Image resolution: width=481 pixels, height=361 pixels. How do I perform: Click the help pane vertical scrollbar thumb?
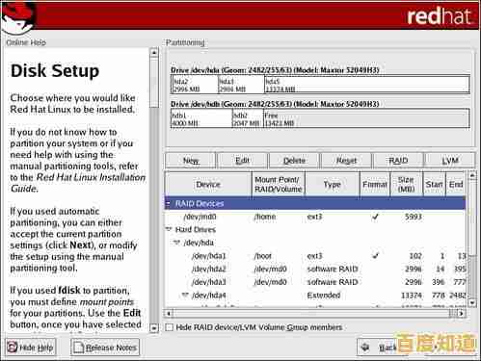(x=154, y=83)
